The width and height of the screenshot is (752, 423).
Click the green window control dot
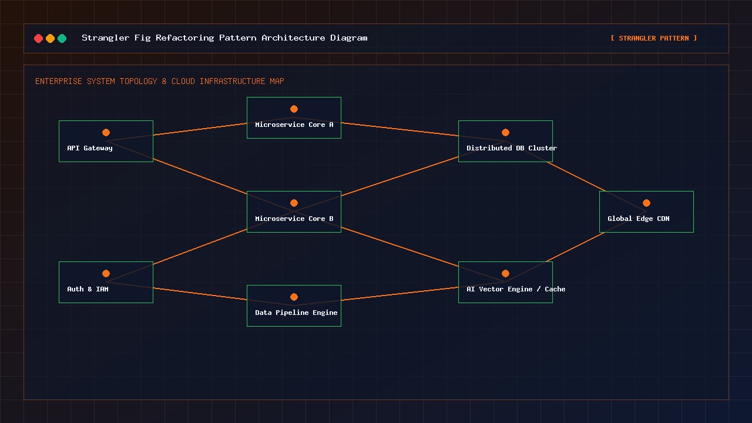[x=62, y=38]
